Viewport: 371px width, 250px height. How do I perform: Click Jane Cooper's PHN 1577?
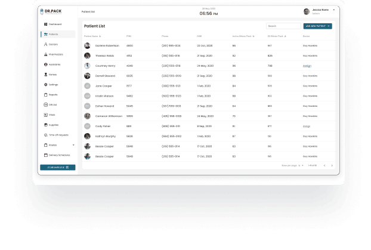click(129, 86)
